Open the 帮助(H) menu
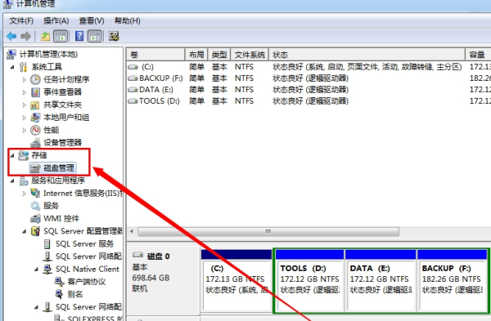The width and height of the screenshot is (491, 321). (127, 21)
